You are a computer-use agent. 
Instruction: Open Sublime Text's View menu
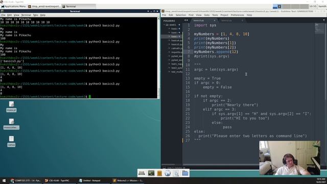[x=199, y=15]
